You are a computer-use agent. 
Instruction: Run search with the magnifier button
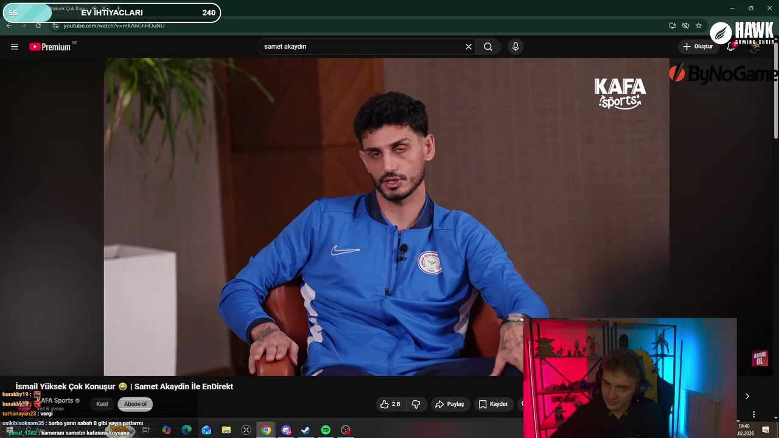488,47
